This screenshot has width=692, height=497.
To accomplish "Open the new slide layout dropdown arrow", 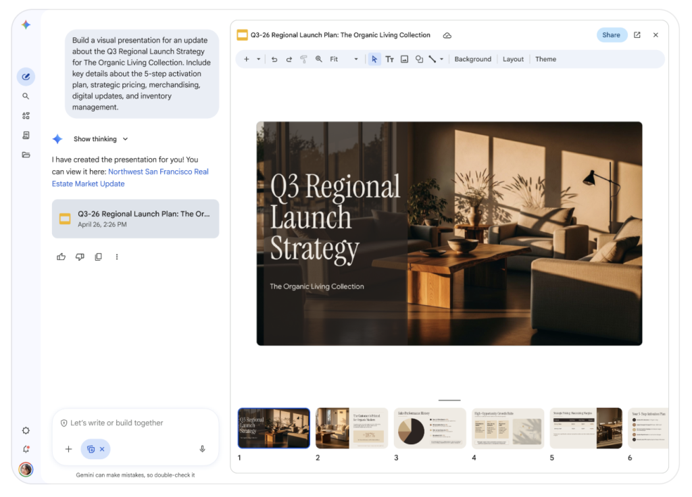I will point(259,59).
